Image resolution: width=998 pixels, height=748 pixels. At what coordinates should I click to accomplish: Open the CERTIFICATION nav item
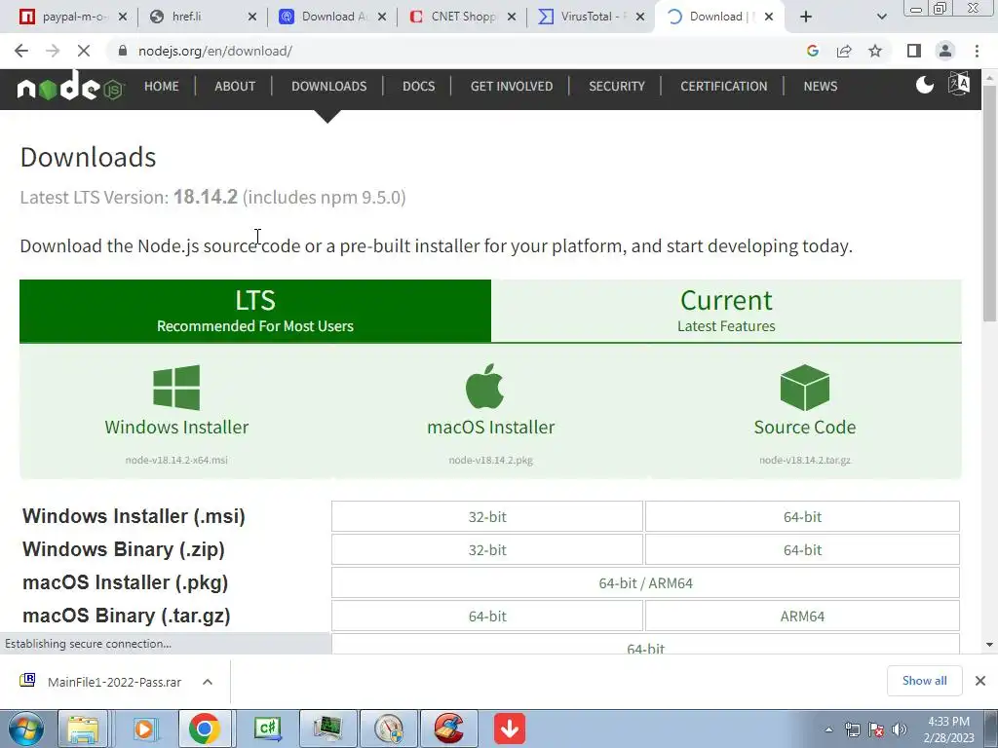(724, 86)
